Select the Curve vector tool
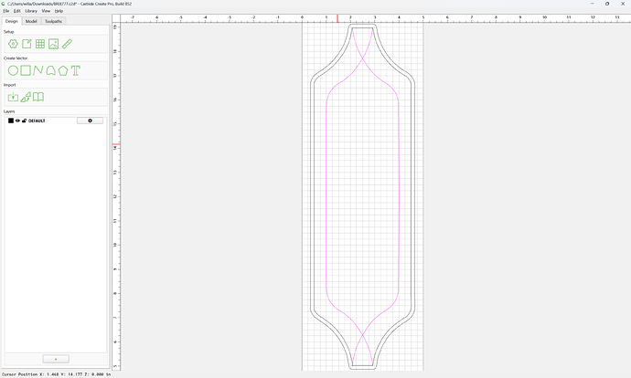The height and width of the screenshot is (378, 631). click(50, 70)
